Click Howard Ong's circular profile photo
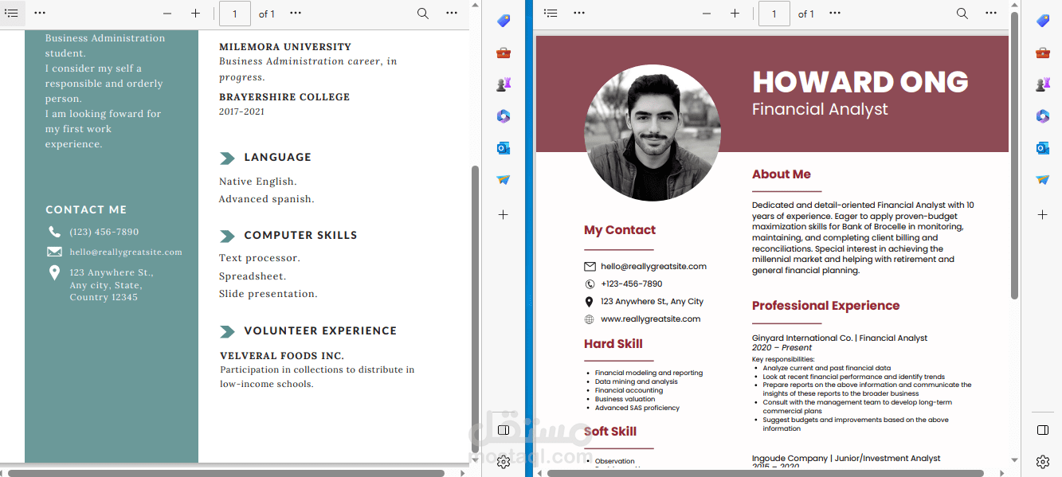The image size is (1062, 477). point(652,133)
